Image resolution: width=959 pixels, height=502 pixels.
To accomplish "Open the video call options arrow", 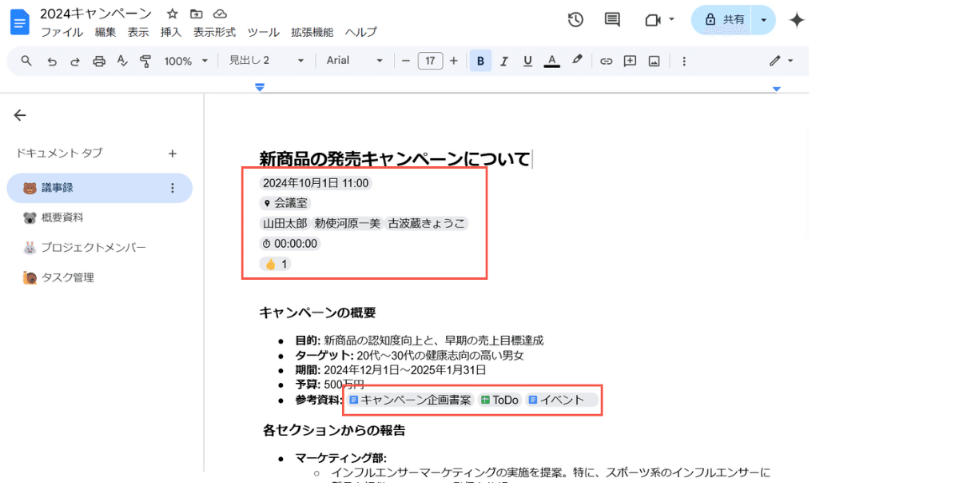I will coord(671,20).
